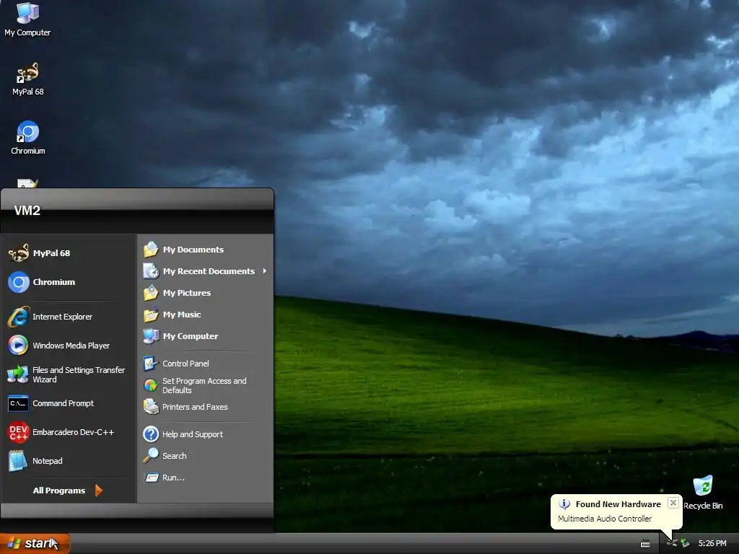The width and height of the screenshot is (739, 554).
Task: Expand My Recent Documents submenu
Action: pos(206,271)
